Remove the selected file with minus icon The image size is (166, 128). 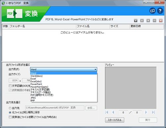click(154, 21)
